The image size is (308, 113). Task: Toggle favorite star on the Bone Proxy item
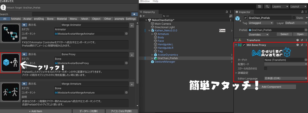click(24, 54)
